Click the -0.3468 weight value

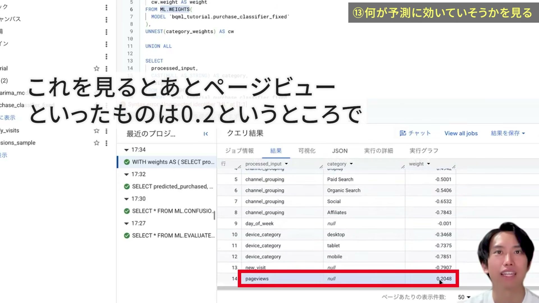point(443,235)
